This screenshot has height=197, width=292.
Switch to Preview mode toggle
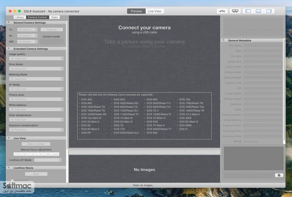(x=136, y=11)
